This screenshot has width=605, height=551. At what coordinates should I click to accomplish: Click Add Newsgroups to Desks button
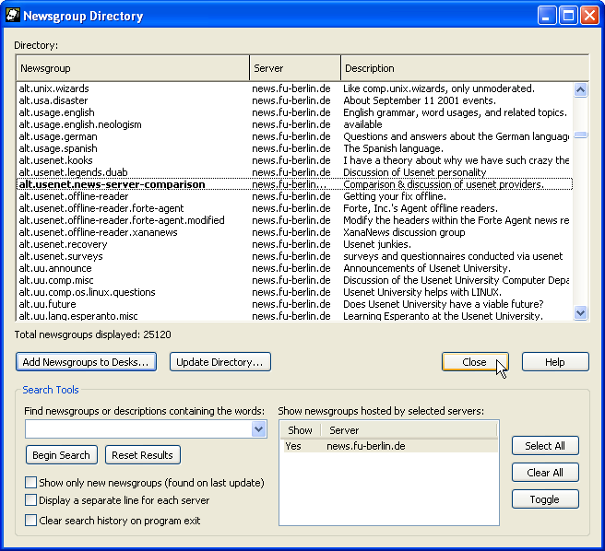(86, 362)
